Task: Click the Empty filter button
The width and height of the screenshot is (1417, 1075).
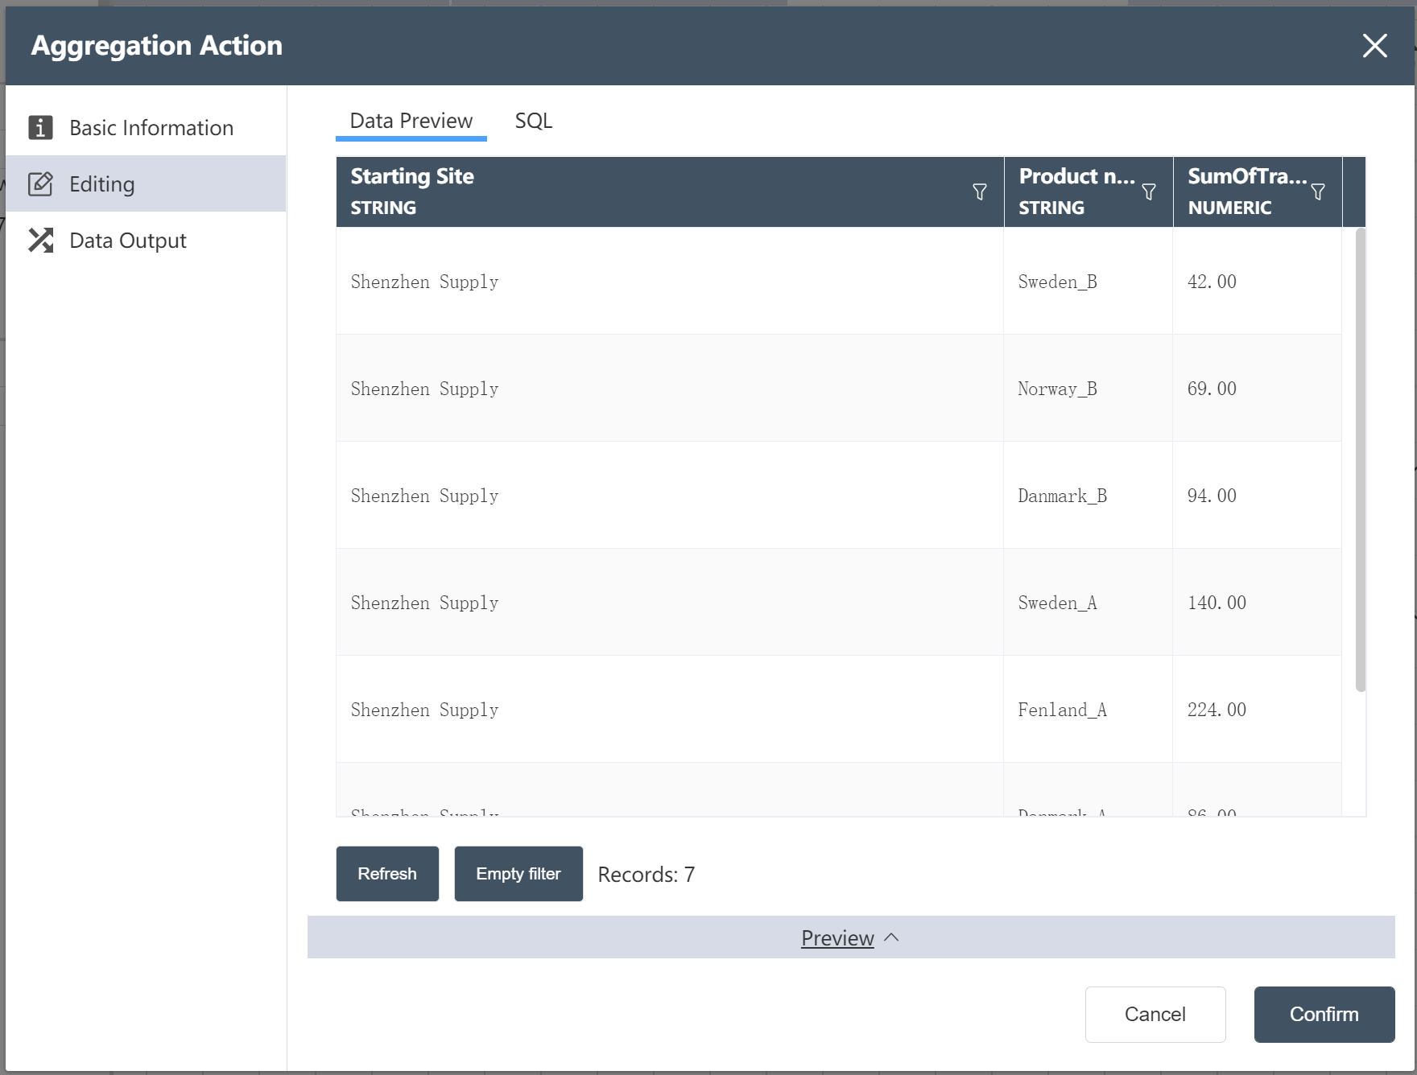Action: point(518,874)
